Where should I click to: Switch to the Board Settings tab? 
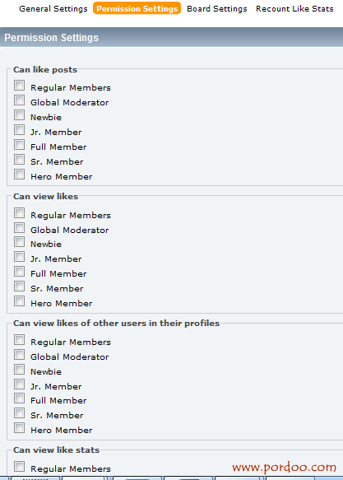click(x=217, y=8)
